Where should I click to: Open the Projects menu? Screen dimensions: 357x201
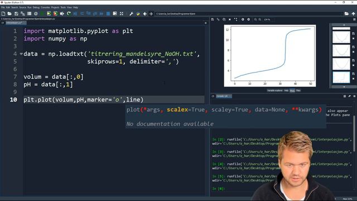[55, 7]
